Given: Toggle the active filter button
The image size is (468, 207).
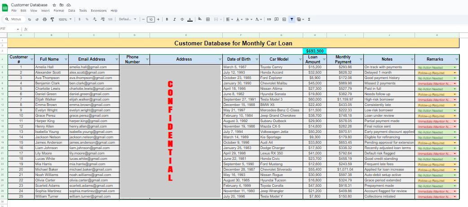Looking at the screenshot, I should [291, 19].
